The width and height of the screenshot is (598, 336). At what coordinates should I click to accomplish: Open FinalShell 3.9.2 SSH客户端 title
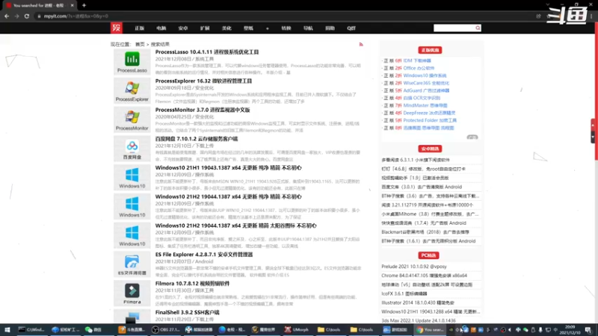[x=188, y=313]
